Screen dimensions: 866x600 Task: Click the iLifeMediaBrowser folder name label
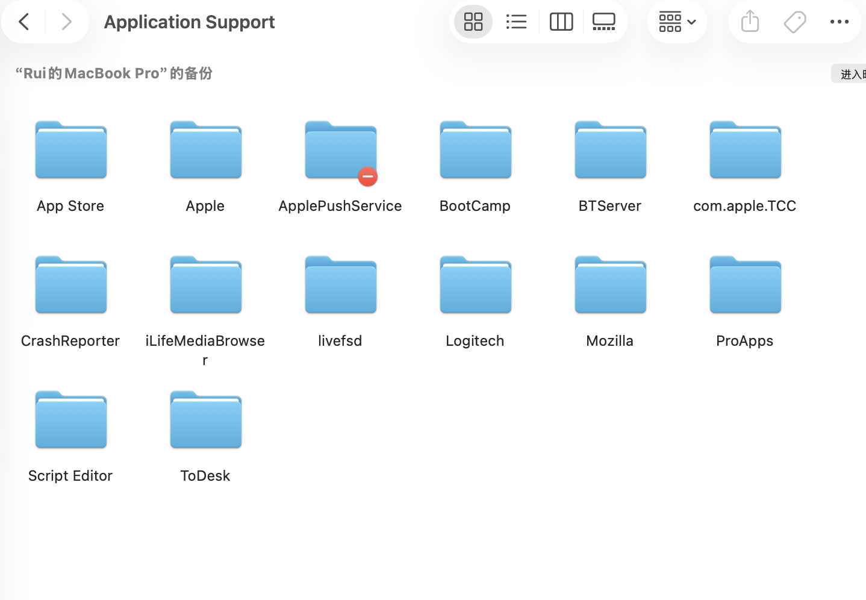pos(205,341)
